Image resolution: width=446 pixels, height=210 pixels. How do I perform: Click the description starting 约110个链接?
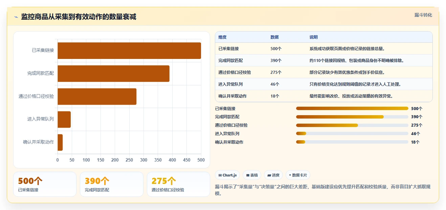pyautogui.click(x=357, y=61)
